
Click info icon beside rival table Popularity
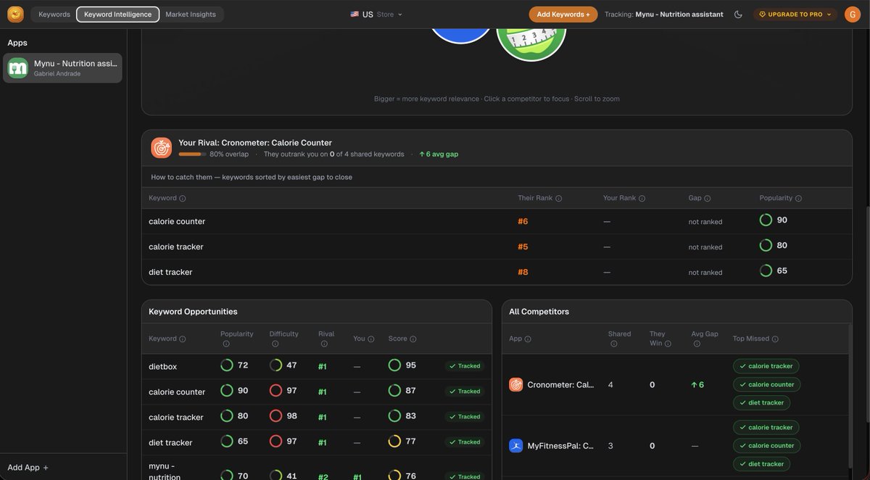click(x=798, y=199)
